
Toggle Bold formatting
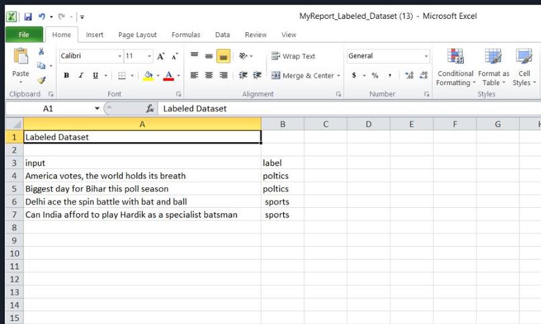66,76
